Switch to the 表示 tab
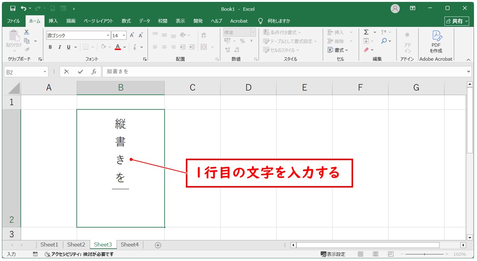The image size is (477, 261). click(181, 21)
